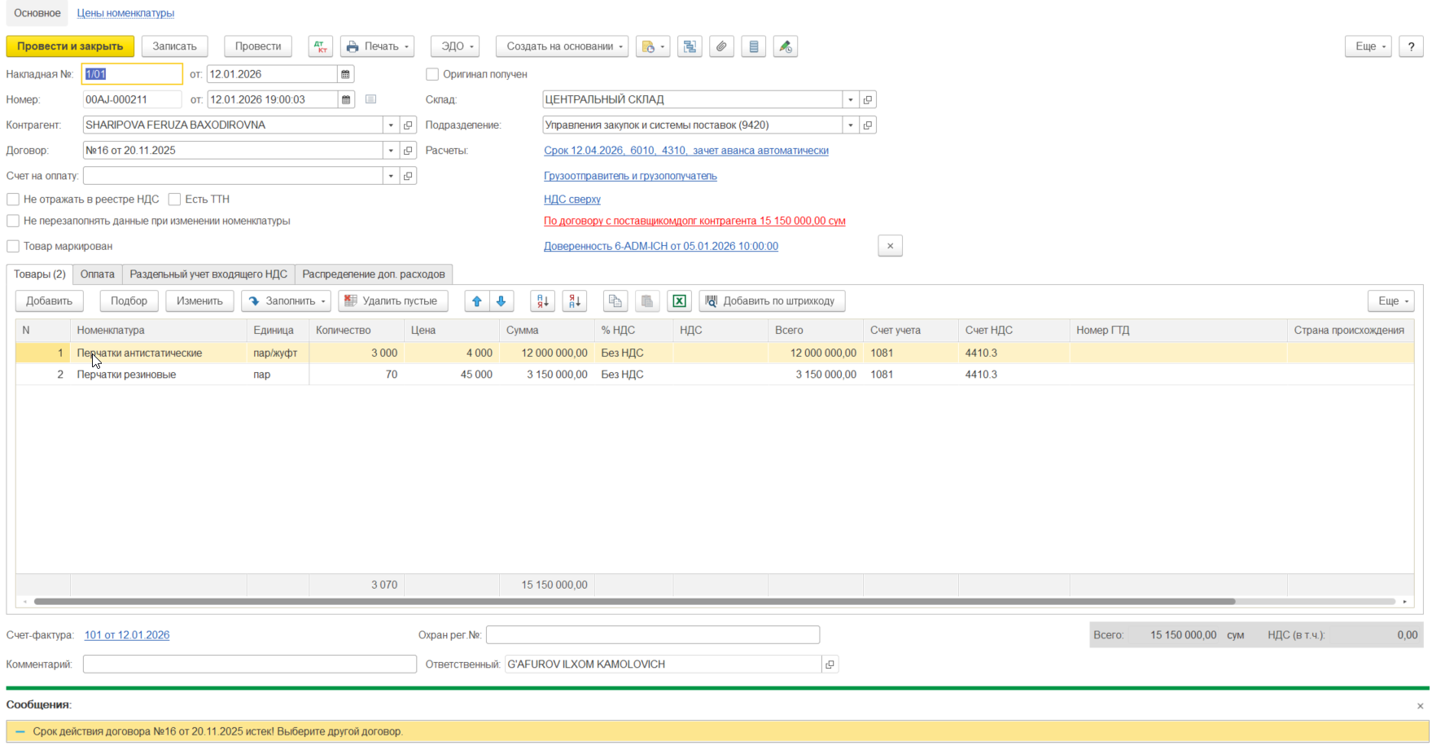Open the Печать dropdown
This screenshot has height=750, width=1432.
(377, 46)
